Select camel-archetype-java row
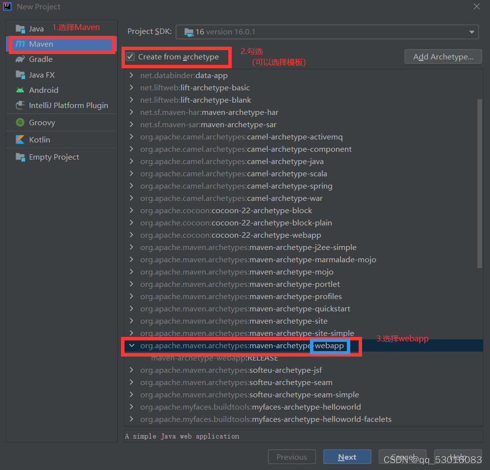Screen dimensions: 490x470 click(304, 161)
